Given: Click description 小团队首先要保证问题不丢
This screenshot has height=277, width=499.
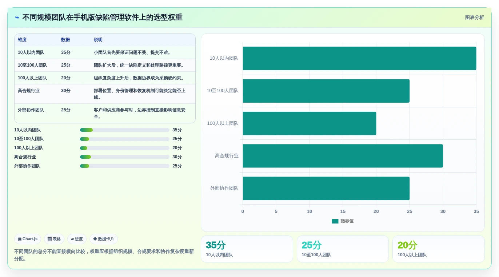Looking at the screenshot, I should coord(132,52).
